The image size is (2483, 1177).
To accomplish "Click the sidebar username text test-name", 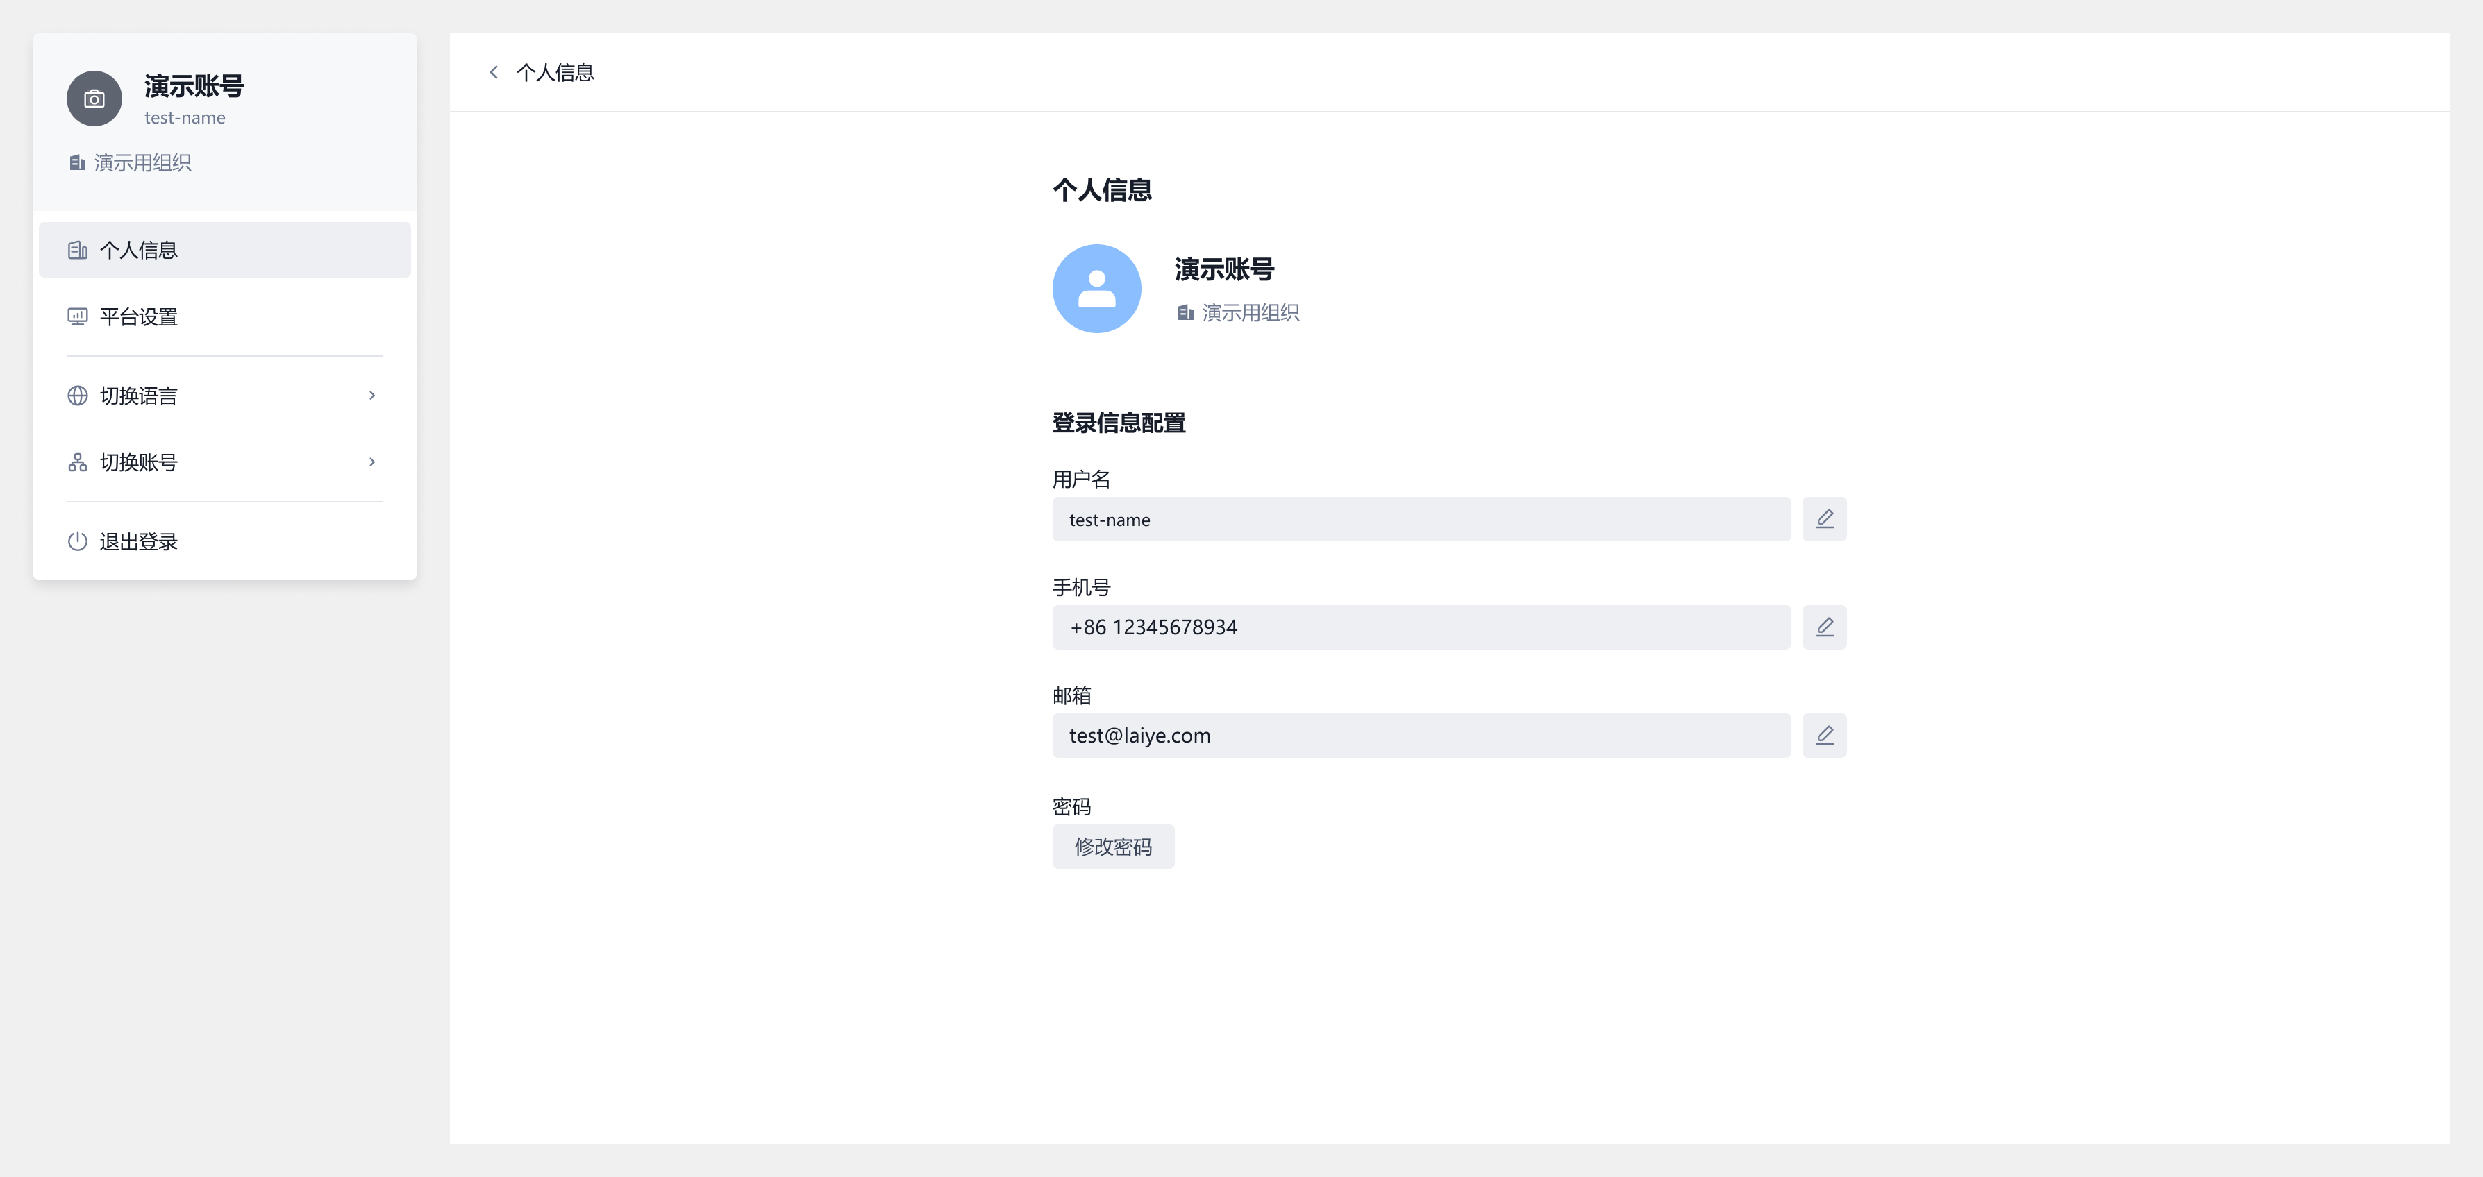I will coord(184,117).
